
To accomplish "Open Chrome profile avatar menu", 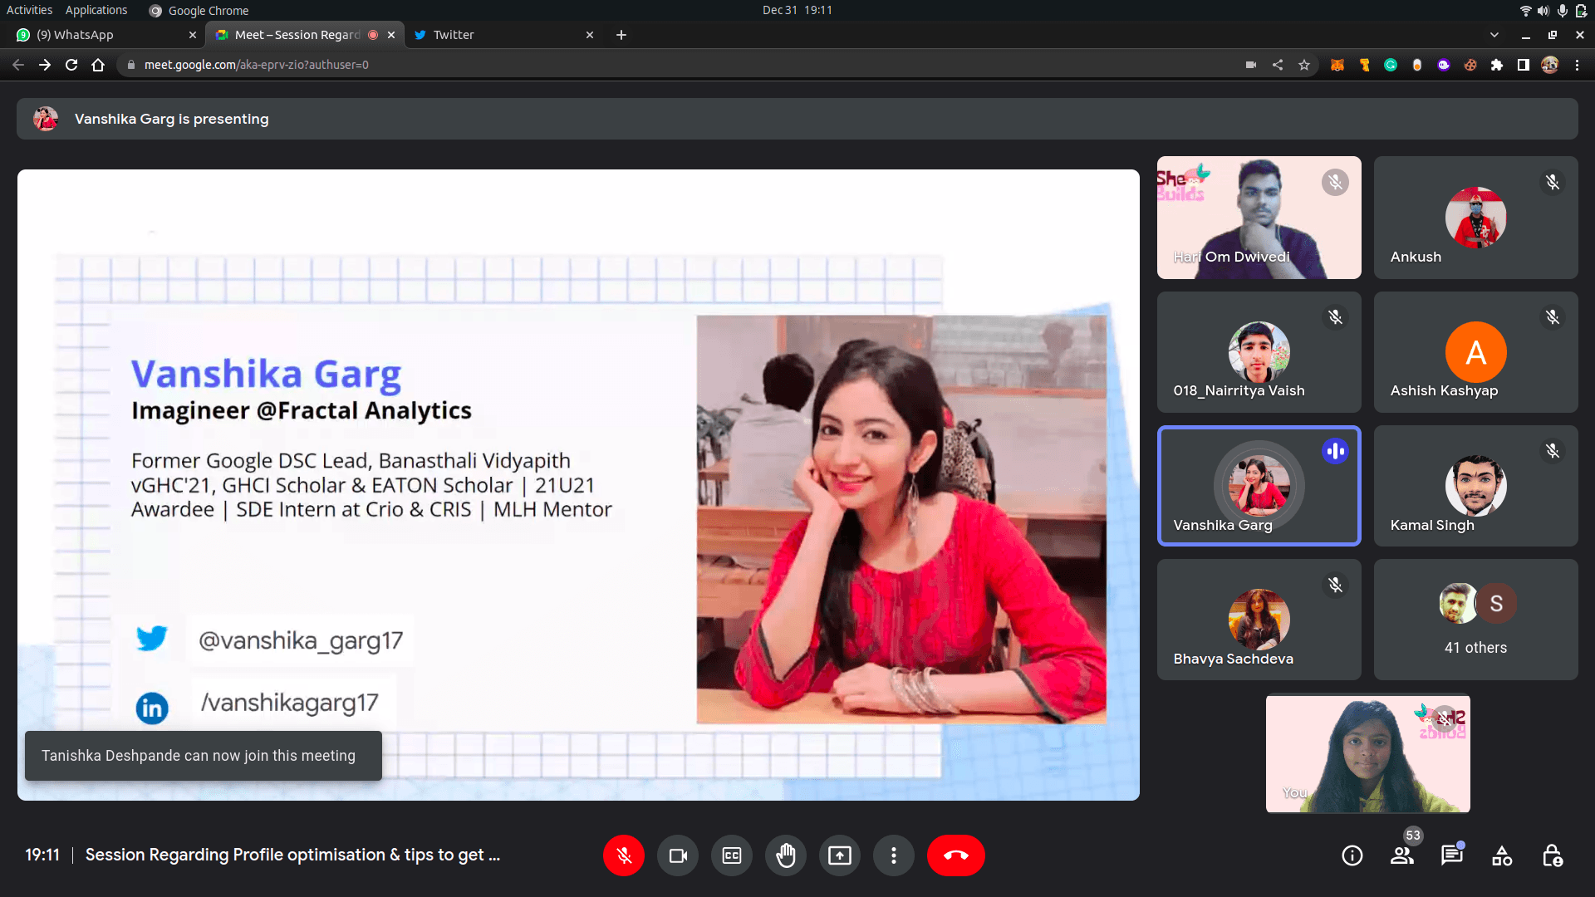I will (1550, 65).
